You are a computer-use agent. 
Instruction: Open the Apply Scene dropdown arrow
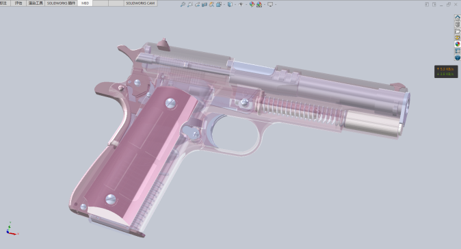[264, 4]
